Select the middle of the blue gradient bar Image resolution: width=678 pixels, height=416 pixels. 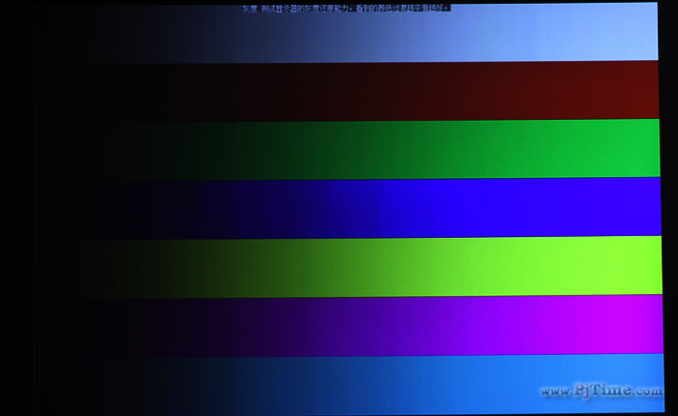point(349,207)
